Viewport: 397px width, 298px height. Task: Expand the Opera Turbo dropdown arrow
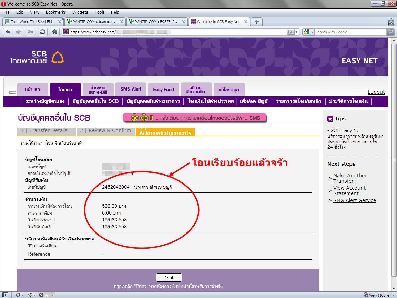click(x=53, y=295)
